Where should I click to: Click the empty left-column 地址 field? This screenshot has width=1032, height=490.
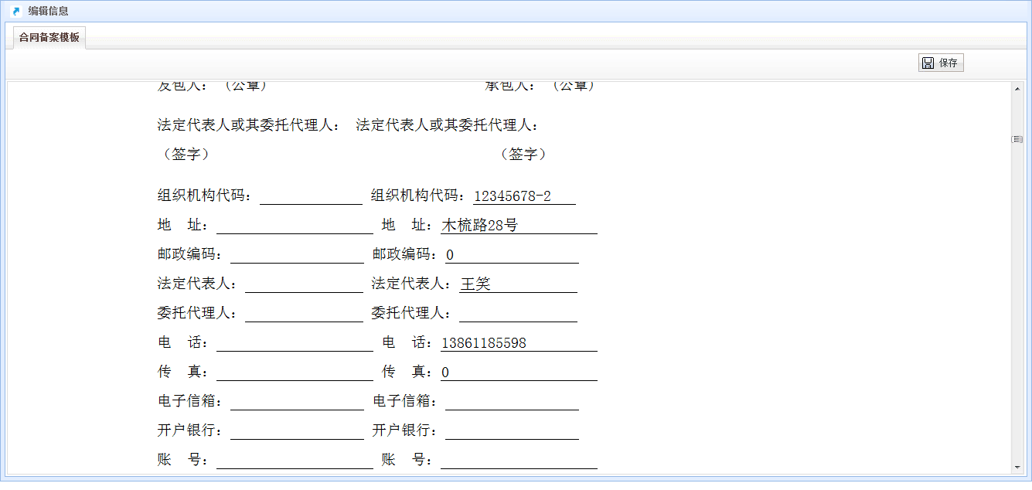[295, 226]
